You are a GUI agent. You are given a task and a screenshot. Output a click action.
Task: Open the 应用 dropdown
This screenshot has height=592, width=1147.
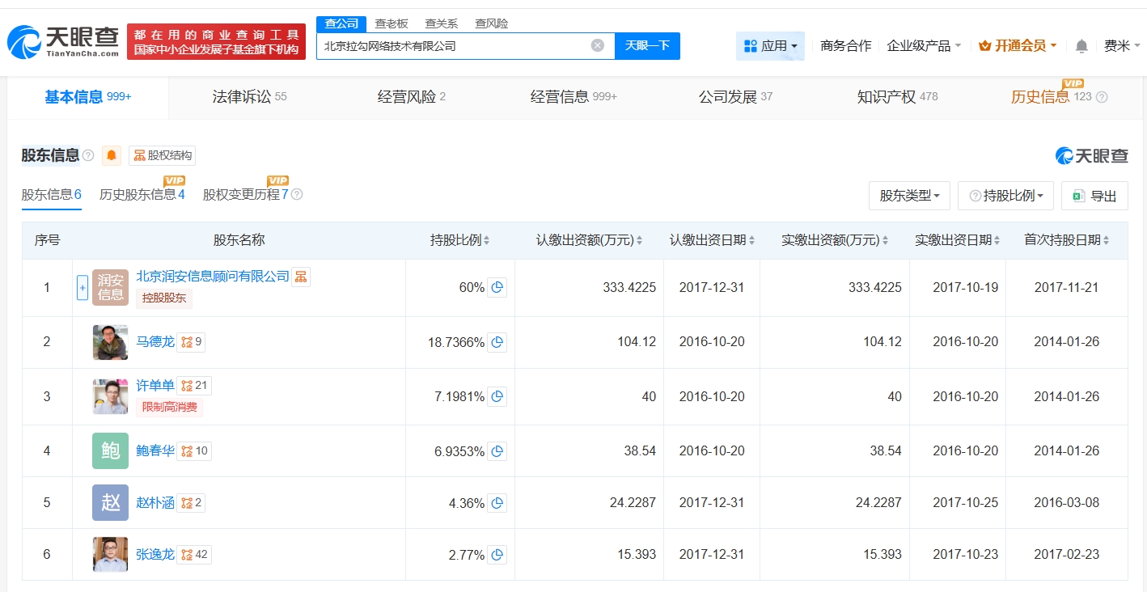[x=770, y=46]
